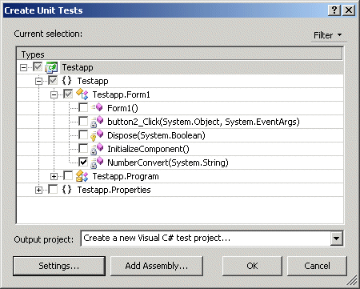Select the NumberConvert(System.String) label
The image size is (360, 289).
[168, 163]
